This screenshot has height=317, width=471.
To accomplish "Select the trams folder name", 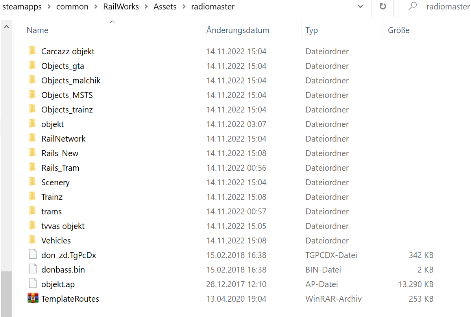I will [52, 211].
